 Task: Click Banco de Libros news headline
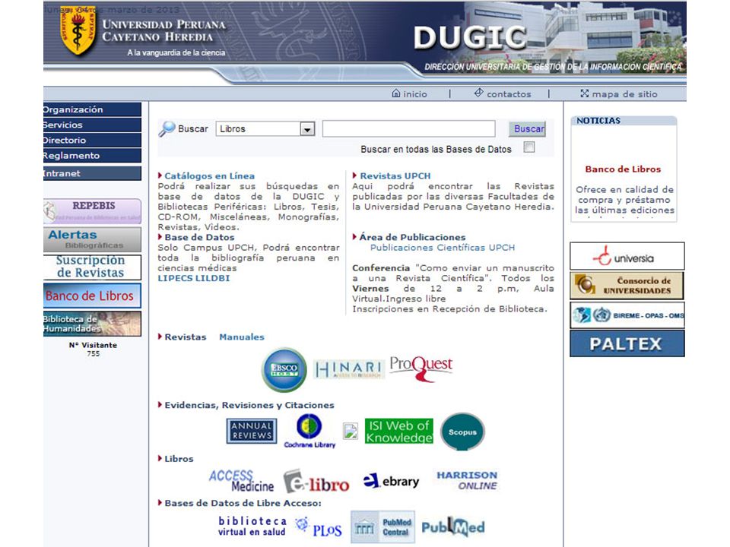[x=623, y=169]
